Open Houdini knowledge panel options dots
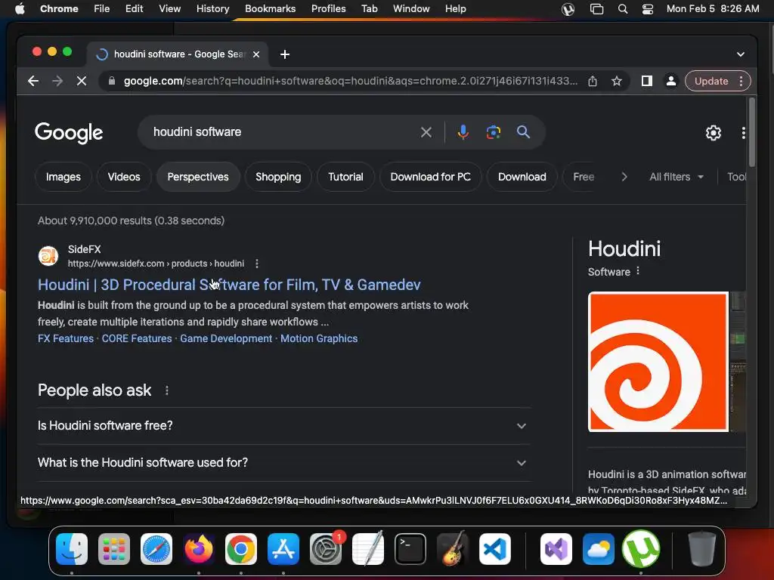The image size is (774, 580). coord(638,271)
